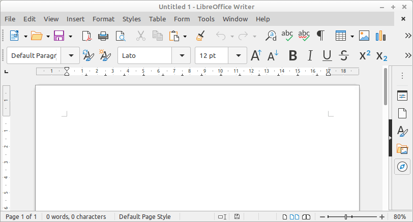413x222 pixels.
Task: Click New Style from Selection icon
Action: tap(105, 55)
